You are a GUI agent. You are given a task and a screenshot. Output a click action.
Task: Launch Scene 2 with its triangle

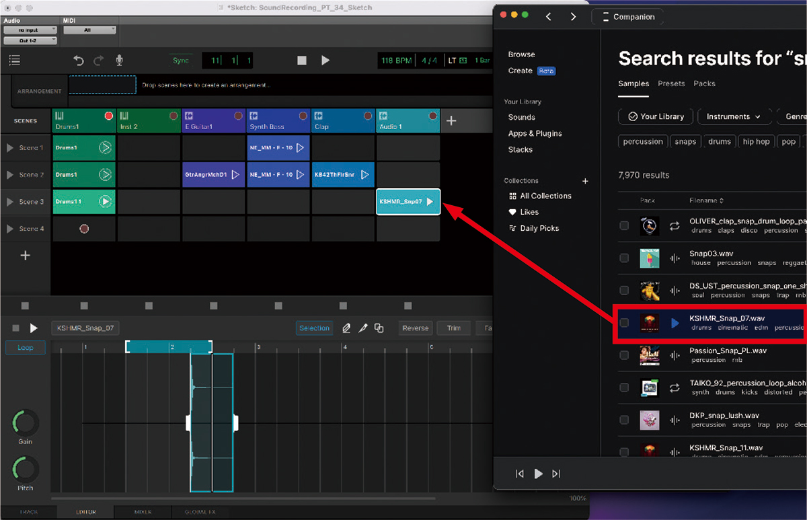coord(9,174)
